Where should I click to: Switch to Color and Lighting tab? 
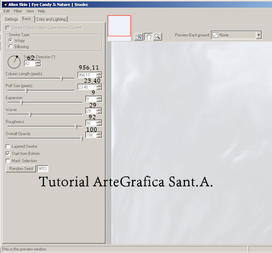[51, 19]
